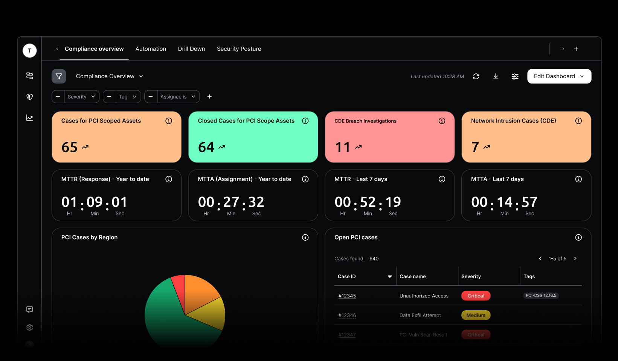
Task: Remove the Severity filter with minus button
Action: point(58,97)
